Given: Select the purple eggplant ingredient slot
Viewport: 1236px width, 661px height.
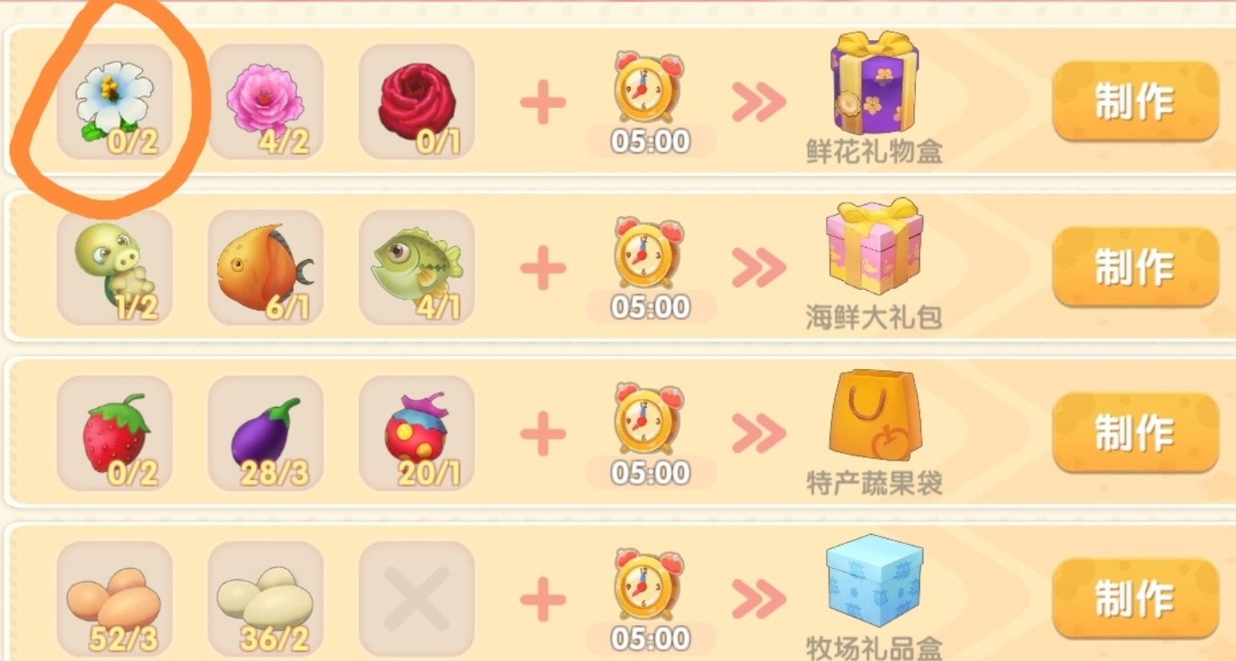Looking at the screenshot, I should point(266,433).
